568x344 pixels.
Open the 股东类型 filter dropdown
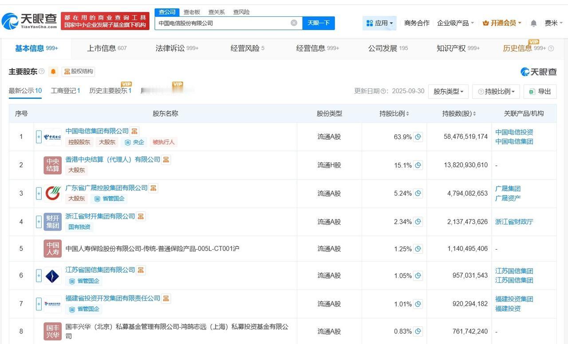(448, 91)
